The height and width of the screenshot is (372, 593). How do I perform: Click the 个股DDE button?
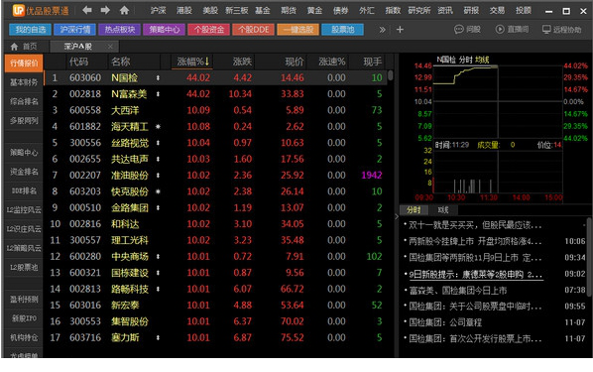(254, 29)
